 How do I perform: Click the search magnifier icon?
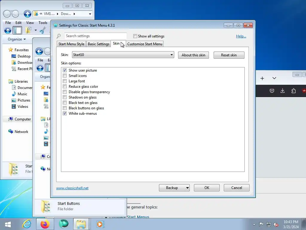[x=59, y=36]
